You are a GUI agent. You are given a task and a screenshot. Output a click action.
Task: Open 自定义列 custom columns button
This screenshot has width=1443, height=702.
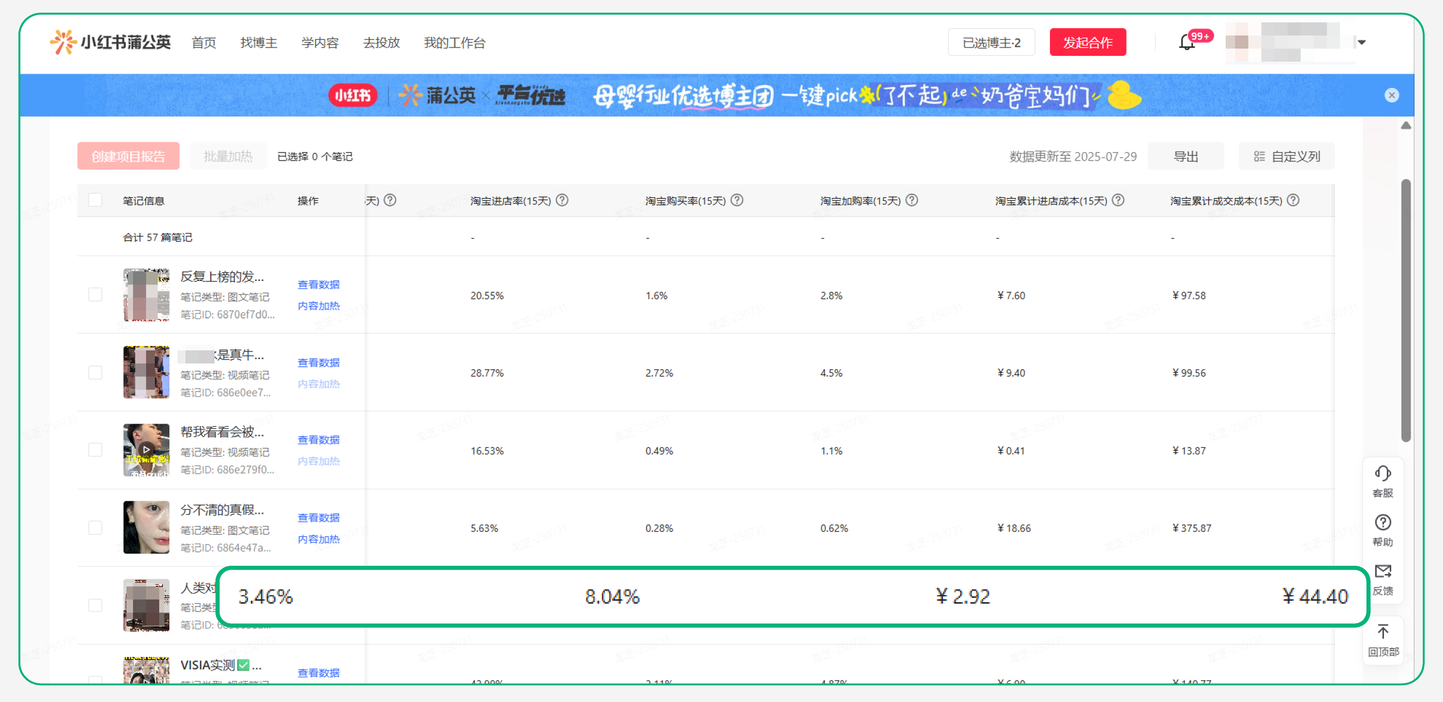(1287, 156)
